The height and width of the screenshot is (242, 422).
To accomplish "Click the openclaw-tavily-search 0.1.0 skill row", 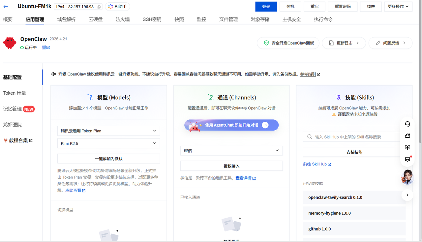I will 354,197.
